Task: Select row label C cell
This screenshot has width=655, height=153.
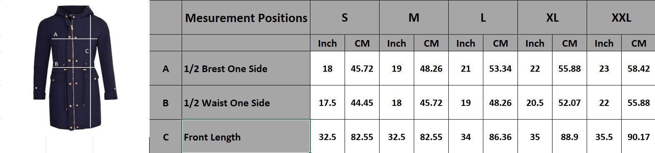Action: (x=165, y=136)
